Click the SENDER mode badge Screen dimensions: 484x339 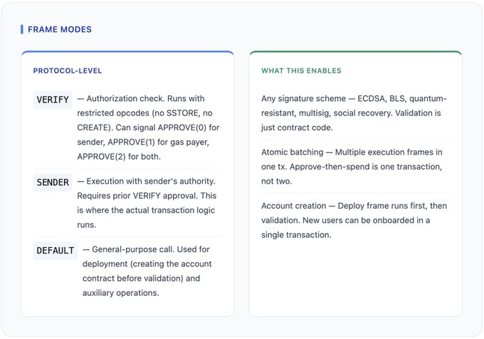(x=53, y=182)
